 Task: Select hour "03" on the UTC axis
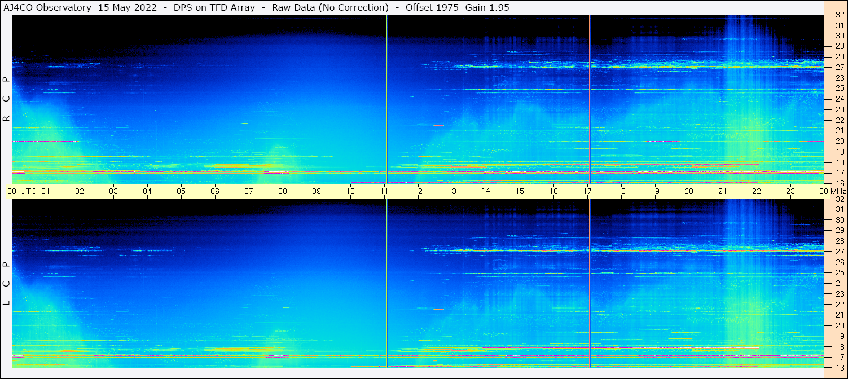113,191
